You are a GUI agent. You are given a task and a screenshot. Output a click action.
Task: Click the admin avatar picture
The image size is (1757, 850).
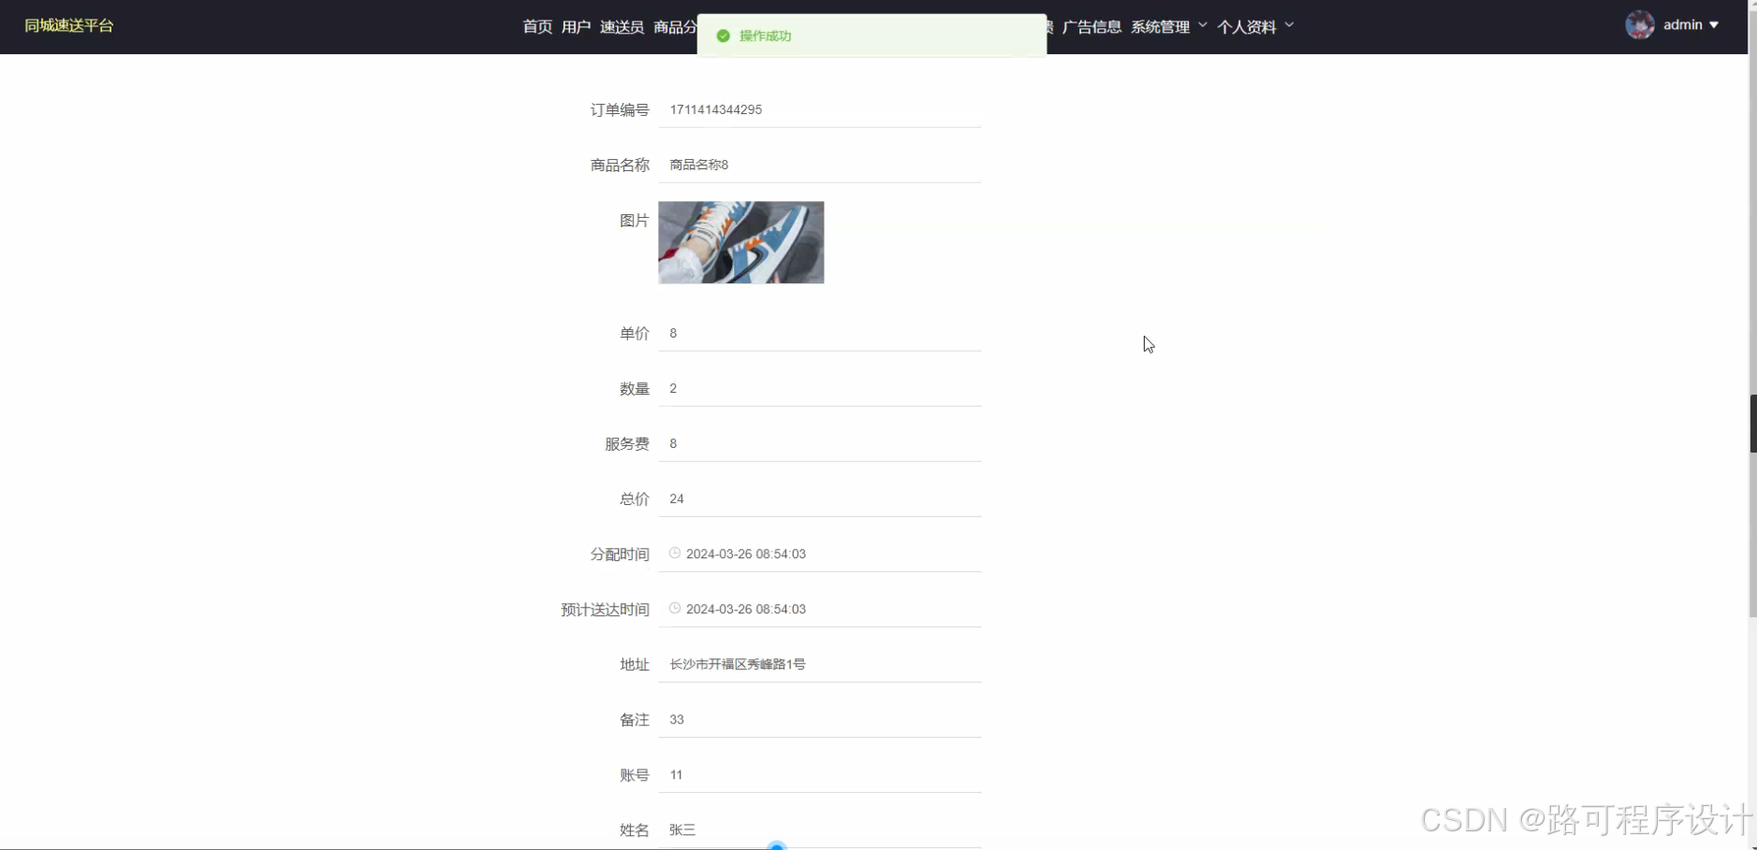(1639, 25)
